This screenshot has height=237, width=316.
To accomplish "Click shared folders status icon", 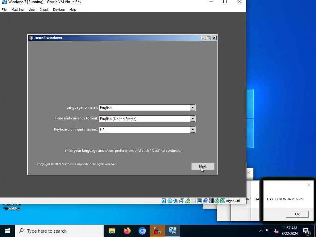I will click(193, 201).
